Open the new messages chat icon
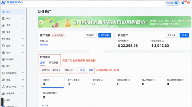Screen dimensions: 192x107 tap(176, 3)
